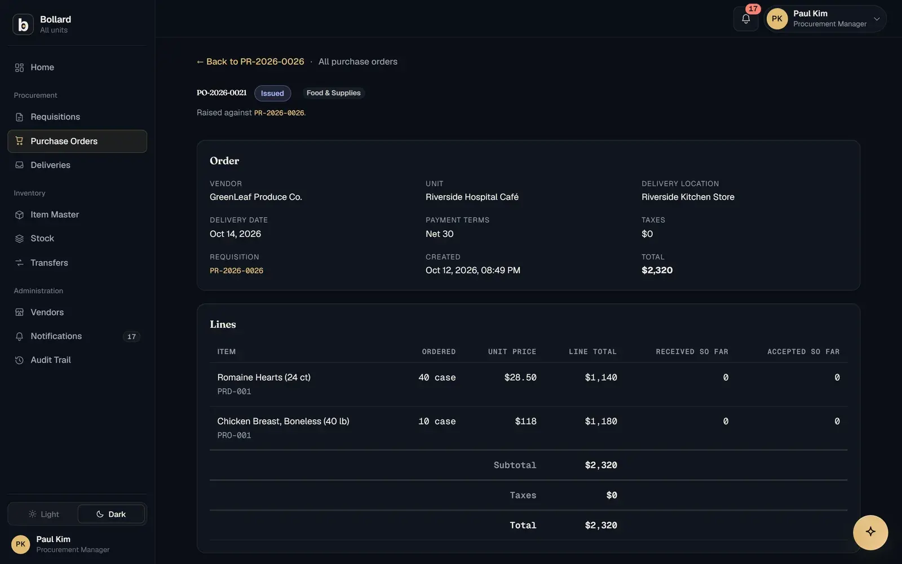Go to Requisitions
The width and height of the screenshot is (902, 564).
pos(77,117)
